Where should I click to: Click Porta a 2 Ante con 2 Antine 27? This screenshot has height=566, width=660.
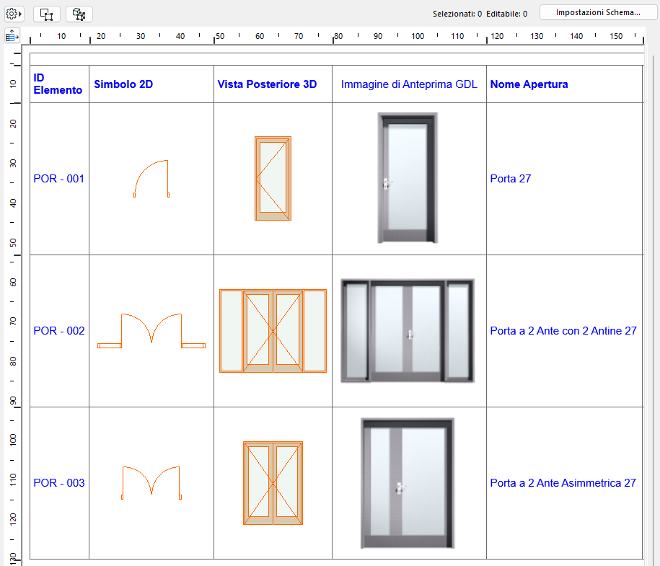tap(563, 331)
